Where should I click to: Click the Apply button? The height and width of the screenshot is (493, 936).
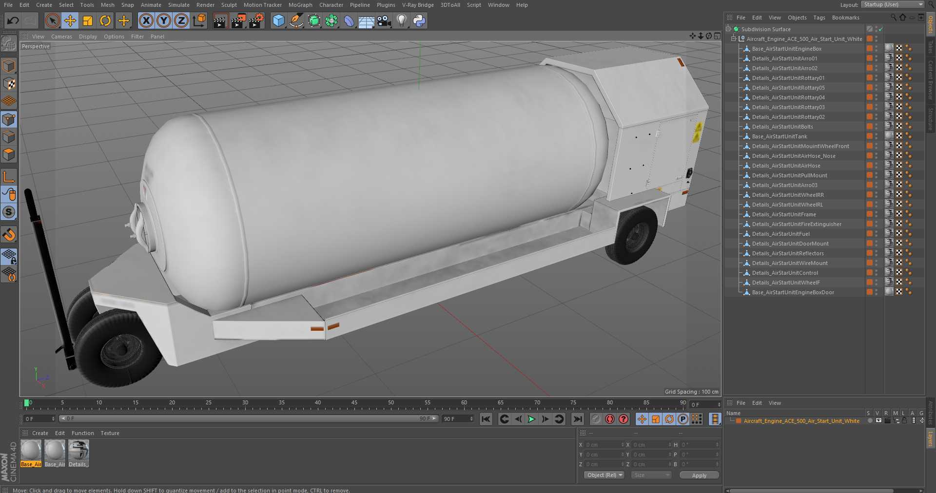[x=699, y=475]
